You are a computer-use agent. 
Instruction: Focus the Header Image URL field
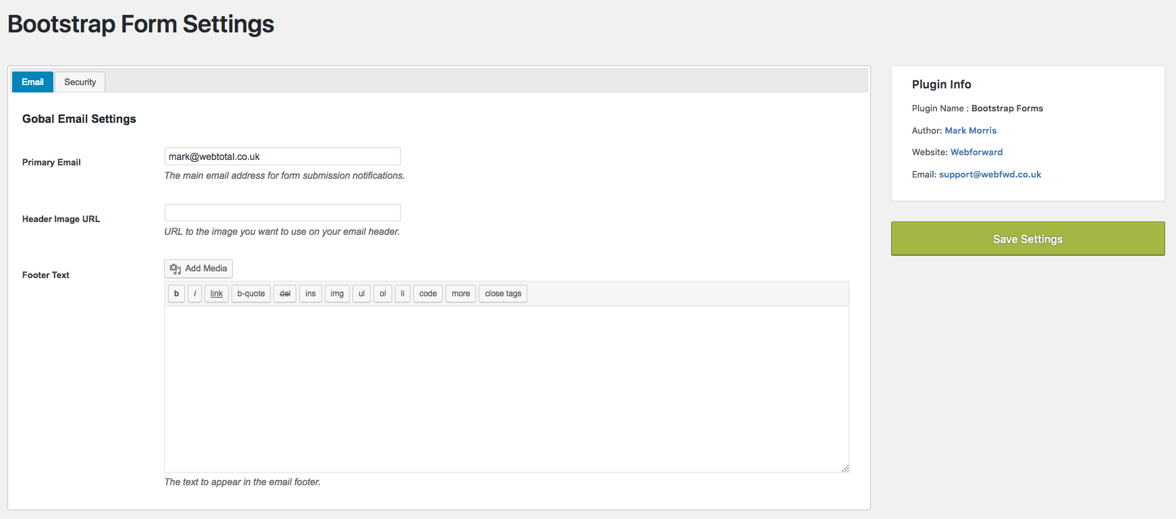[282, 213]
